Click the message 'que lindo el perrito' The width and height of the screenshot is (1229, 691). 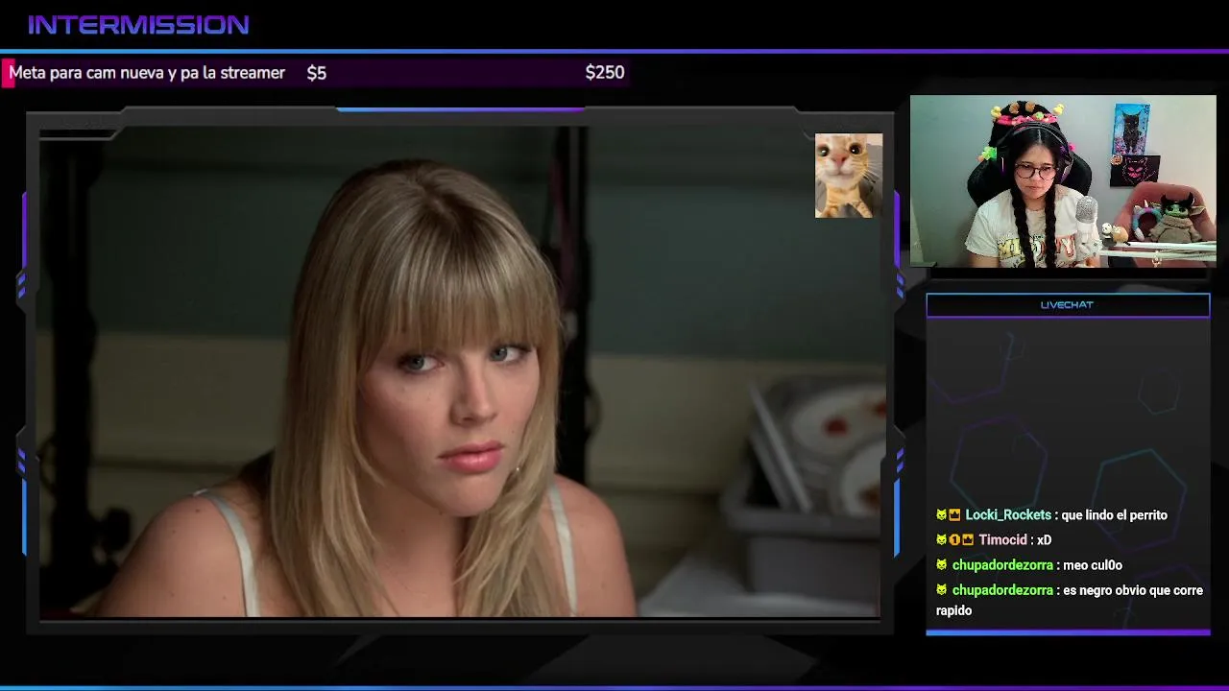[x=1114, y=515]
